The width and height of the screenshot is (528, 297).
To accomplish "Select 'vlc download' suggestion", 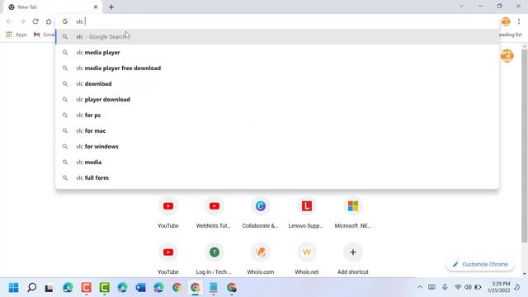I will 277,84.
